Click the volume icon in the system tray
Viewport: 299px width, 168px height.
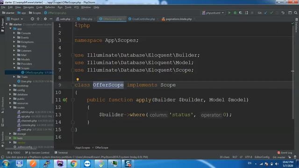277,164
